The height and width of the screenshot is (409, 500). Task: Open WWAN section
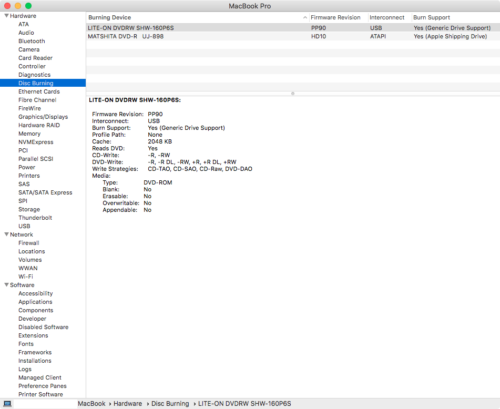click(28, 268)
